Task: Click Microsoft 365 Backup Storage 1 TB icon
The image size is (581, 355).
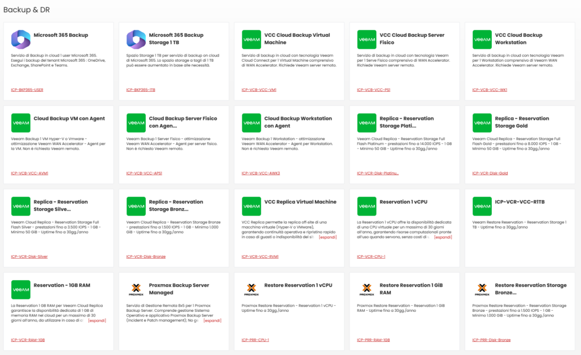Action: (x=136, y=39)
